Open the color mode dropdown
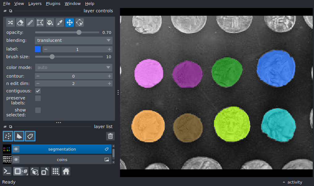 pos(74,68)
